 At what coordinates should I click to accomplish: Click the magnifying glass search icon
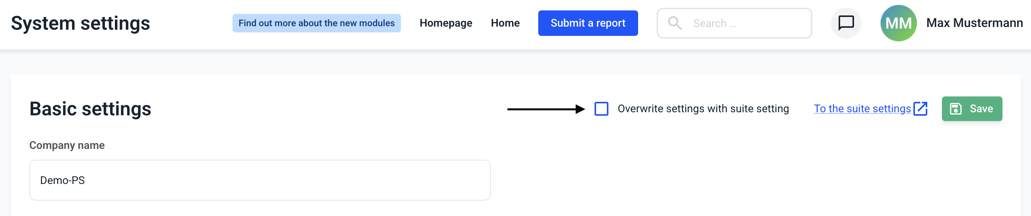(675, 23)
